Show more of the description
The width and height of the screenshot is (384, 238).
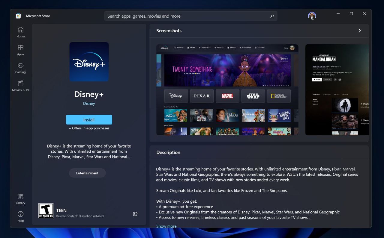(x=166, y=226)
